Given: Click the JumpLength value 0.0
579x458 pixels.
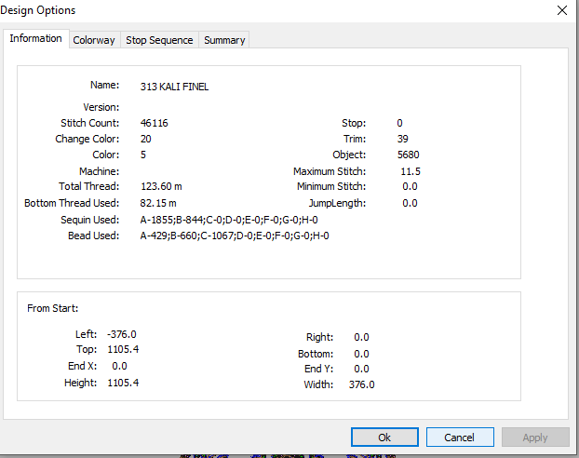Looking at the screenshot, I should [x=410, y=203].
